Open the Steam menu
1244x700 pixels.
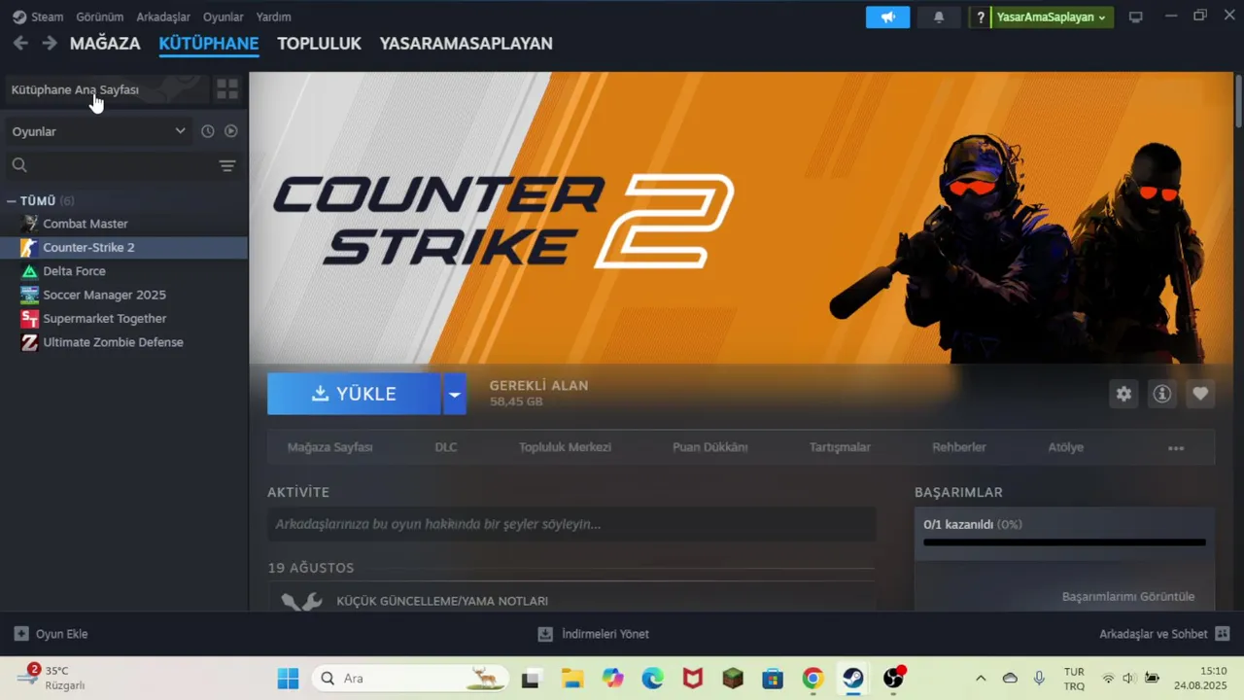coord(47,17)
